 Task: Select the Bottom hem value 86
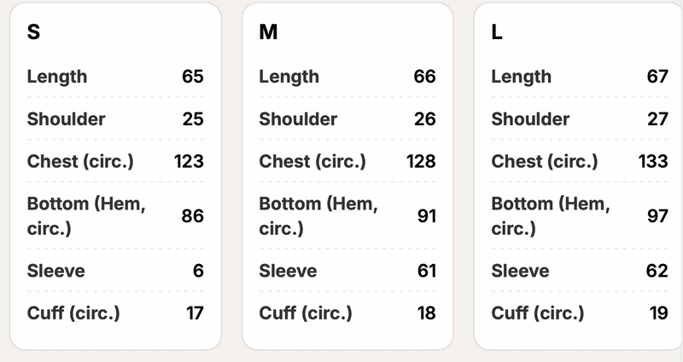click(x=193, y=216)
